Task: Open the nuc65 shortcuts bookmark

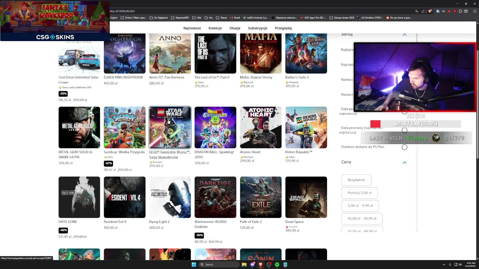Action: [x=256, y=18]
